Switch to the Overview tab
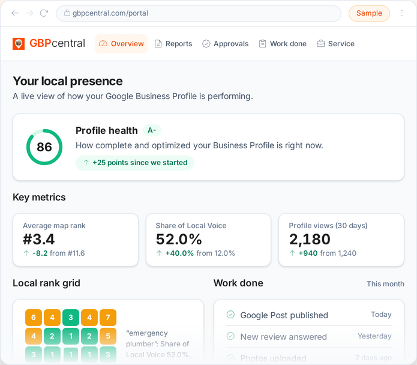 click(121, 44)
